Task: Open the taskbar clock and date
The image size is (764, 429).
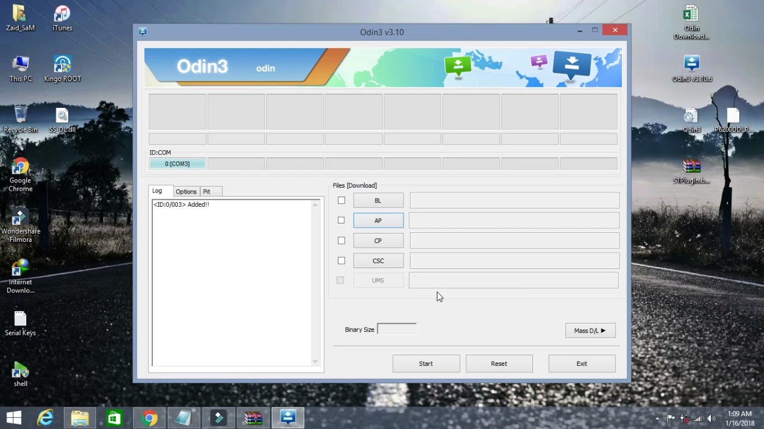Action: (x=740, y=418)
